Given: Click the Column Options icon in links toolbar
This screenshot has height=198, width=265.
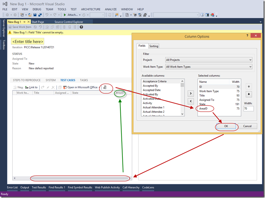Looking at the screenshot, I should coord(105,87).
